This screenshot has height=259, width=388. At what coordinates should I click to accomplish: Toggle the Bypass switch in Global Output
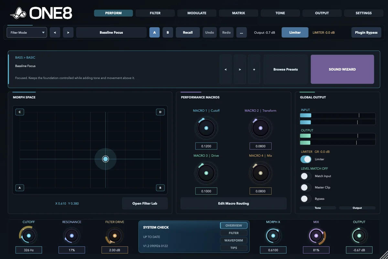tap(306, 199)
